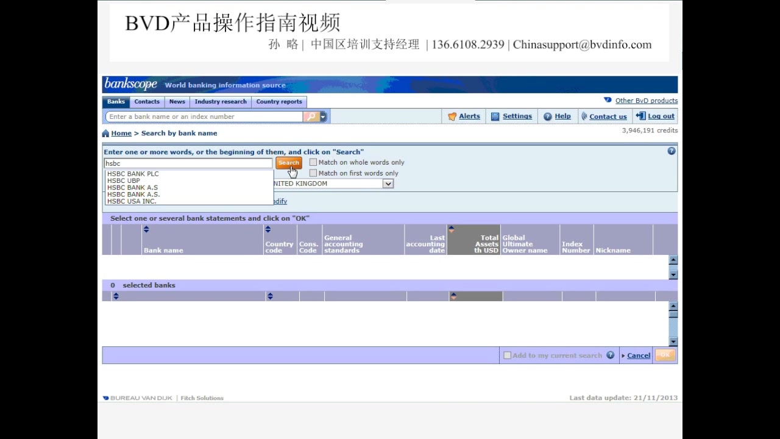Open the Banks tab

coord(116,102)
